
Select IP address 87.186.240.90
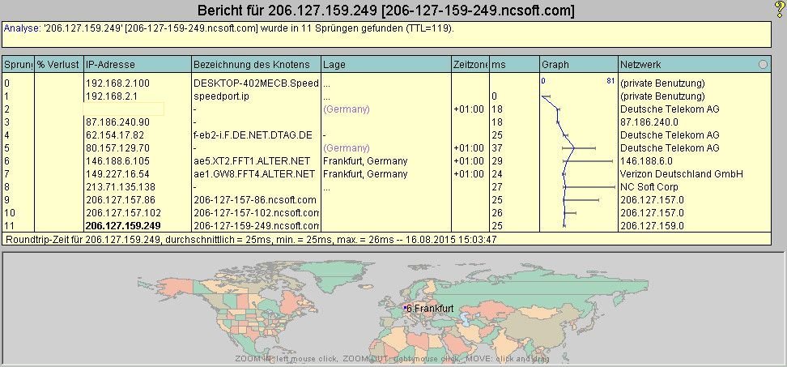pos(117,122)
